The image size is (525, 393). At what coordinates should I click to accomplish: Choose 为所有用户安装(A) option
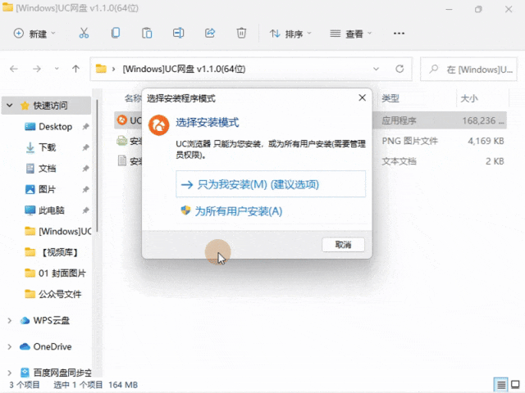point(231,211)
